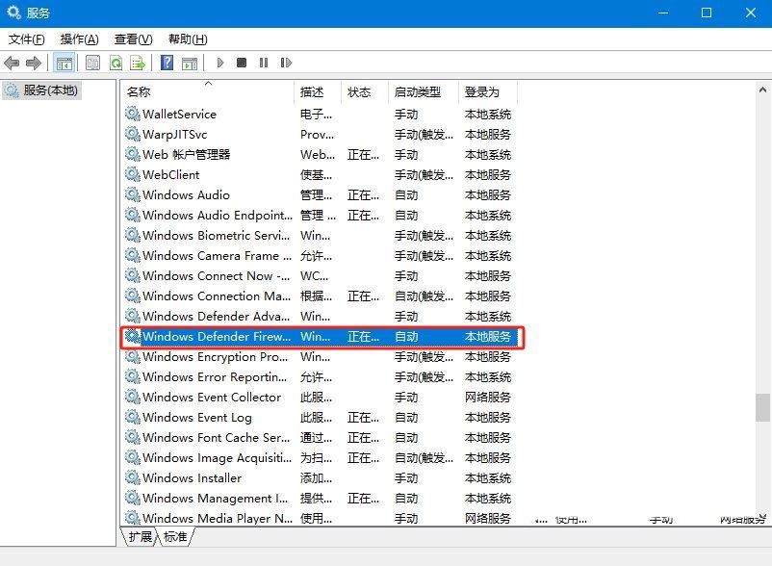Click the scroll up arrow of list
Image resolution: width=772 pixels, height=566 pixels.
click(762, 90)
